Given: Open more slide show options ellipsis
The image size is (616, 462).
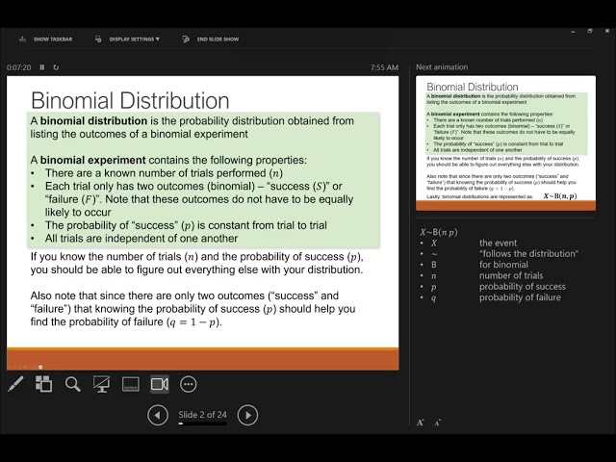Looking at the screenshot, I should (x=189, y=384).
